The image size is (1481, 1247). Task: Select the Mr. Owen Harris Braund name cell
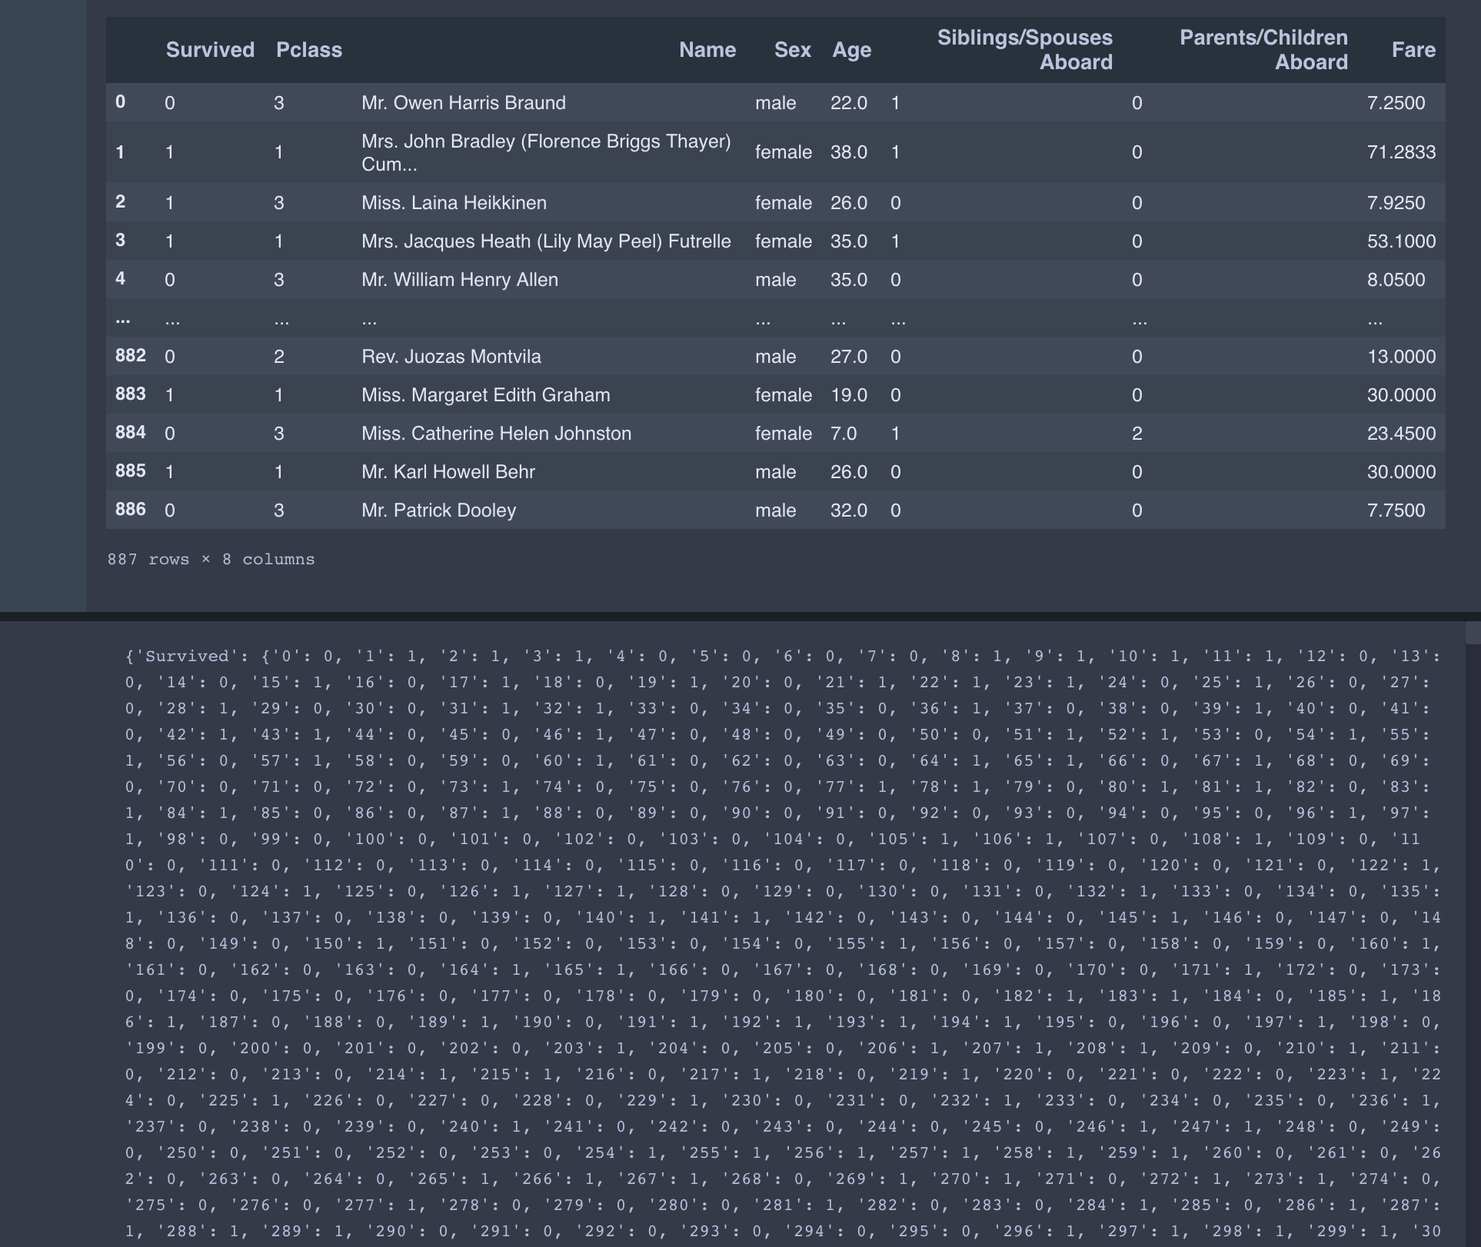464,103
